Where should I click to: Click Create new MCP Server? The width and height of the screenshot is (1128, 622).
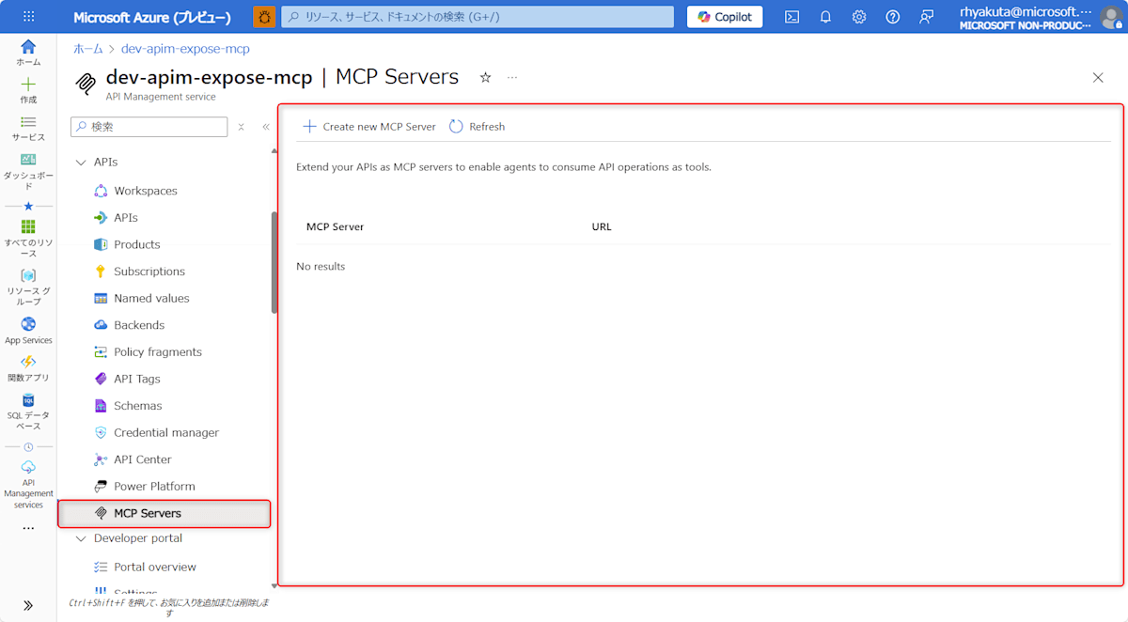369,127
